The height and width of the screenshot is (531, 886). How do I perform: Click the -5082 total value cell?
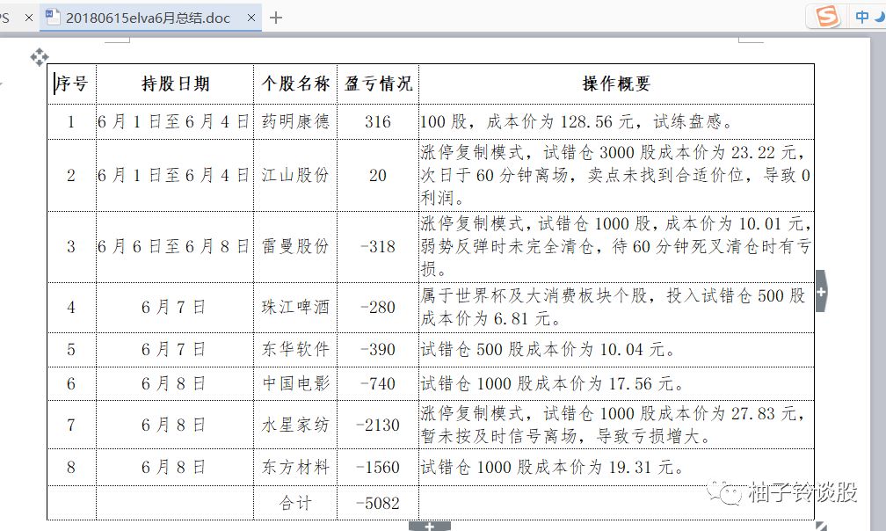point(378,503)
